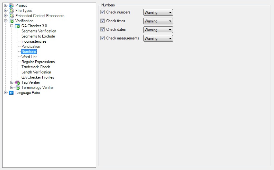
Task: Toggle the Check times checkbox
Action: click(x=103, y=21)
